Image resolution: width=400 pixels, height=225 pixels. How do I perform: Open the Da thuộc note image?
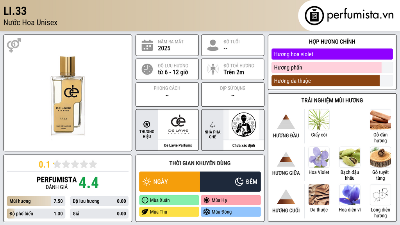tap(319, 195)
